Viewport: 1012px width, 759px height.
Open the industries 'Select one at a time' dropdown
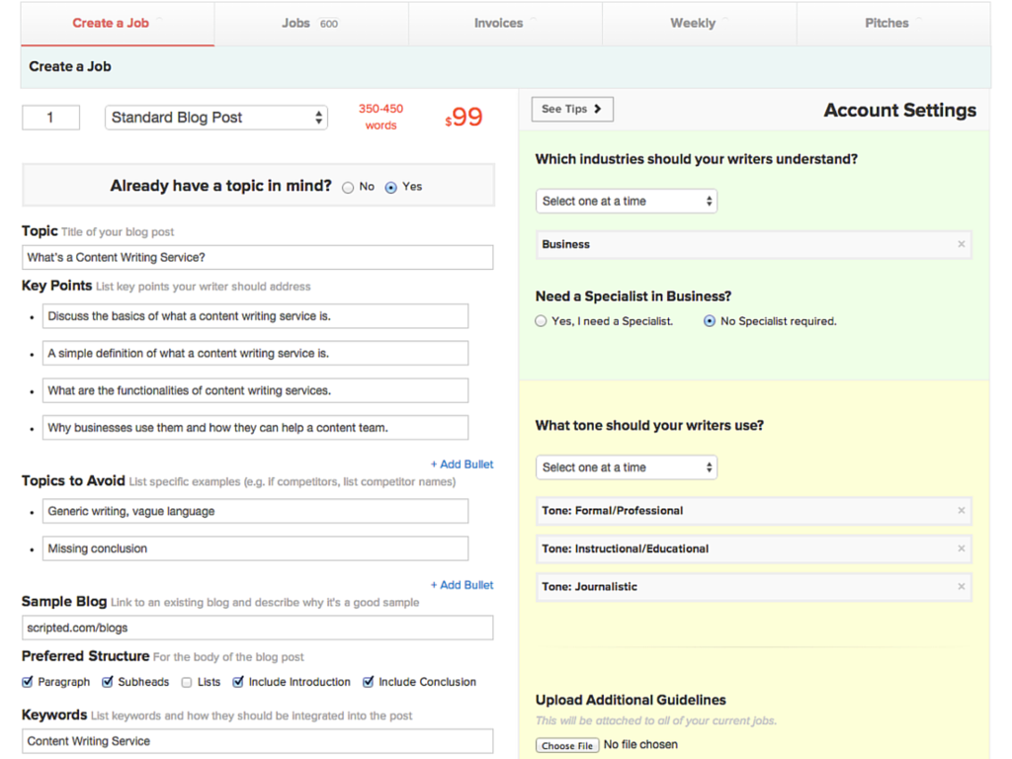[x=626, y=201]
